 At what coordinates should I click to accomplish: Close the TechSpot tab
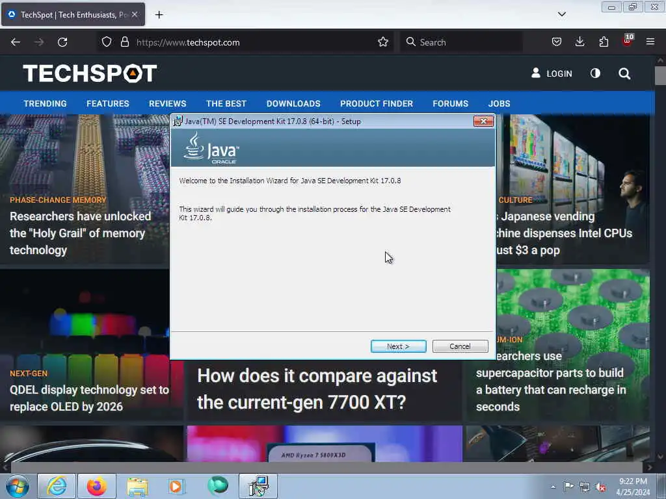[135, 14]
